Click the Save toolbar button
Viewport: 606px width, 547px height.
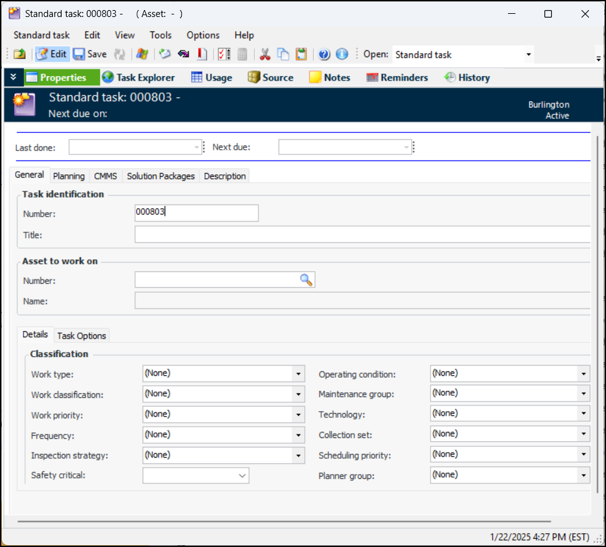click(89, 54)
